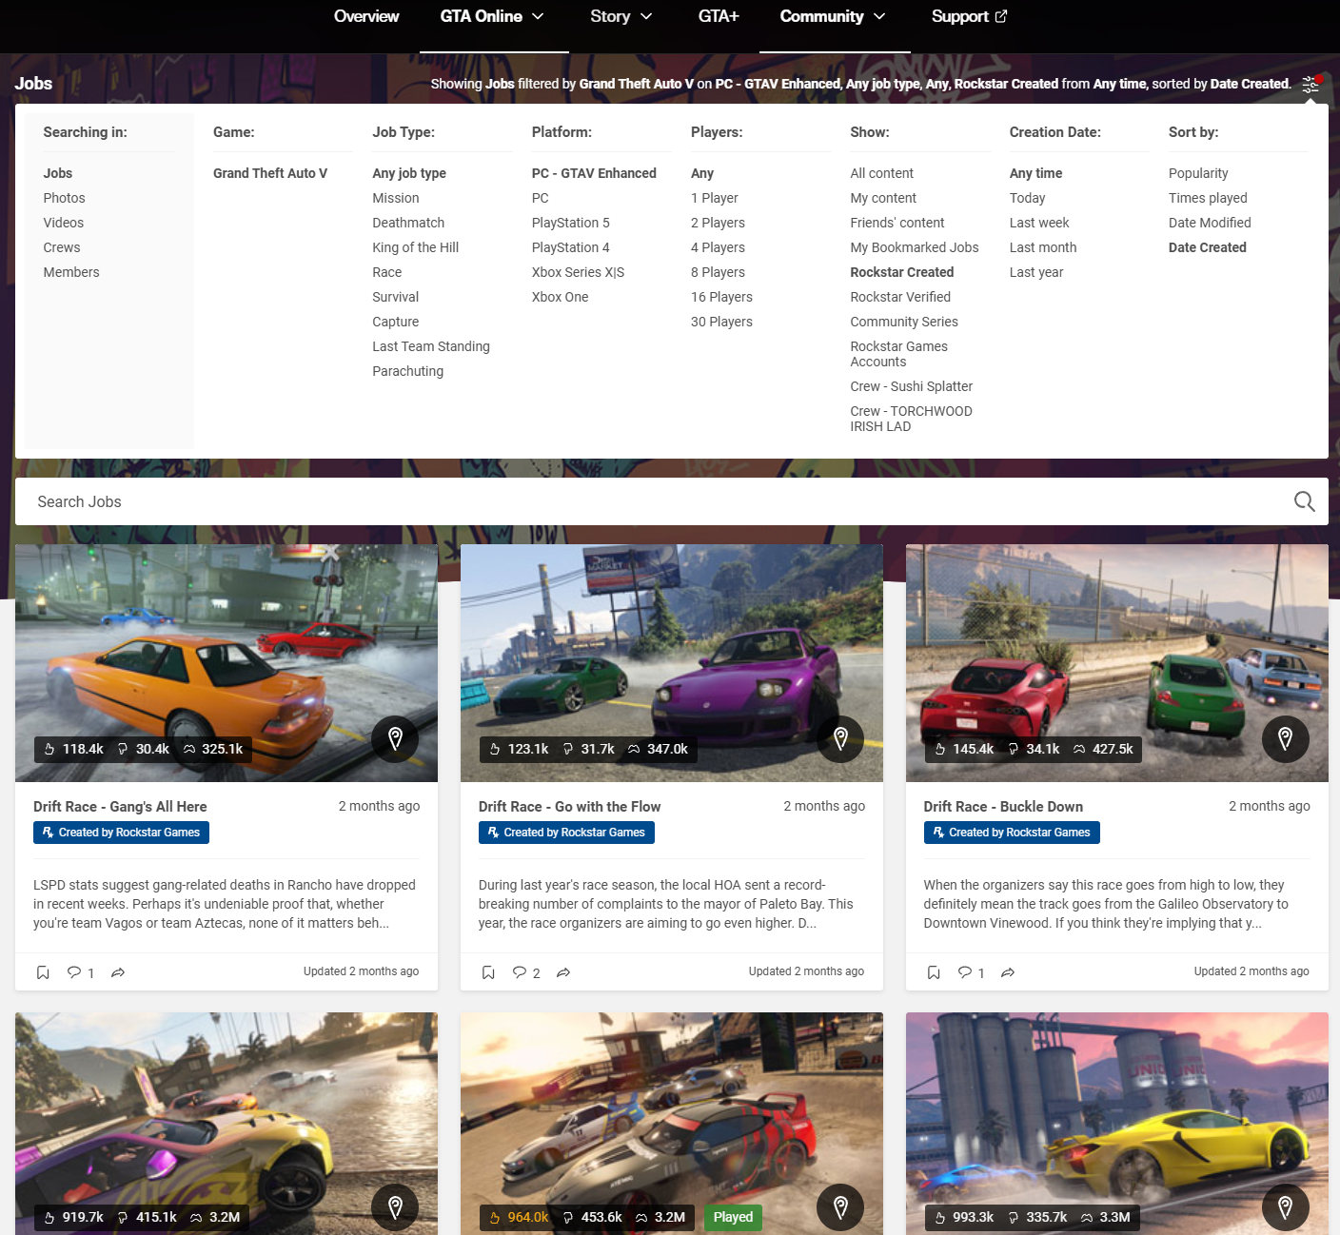Open Go with the Flow purple car thumbnail

672,663
